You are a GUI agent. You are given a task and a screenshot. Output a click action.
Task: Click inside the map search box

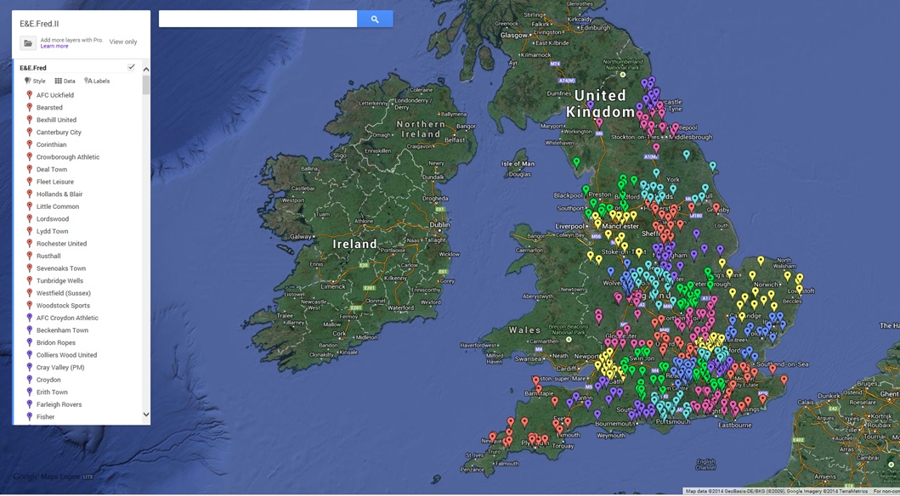coord(258,19)
